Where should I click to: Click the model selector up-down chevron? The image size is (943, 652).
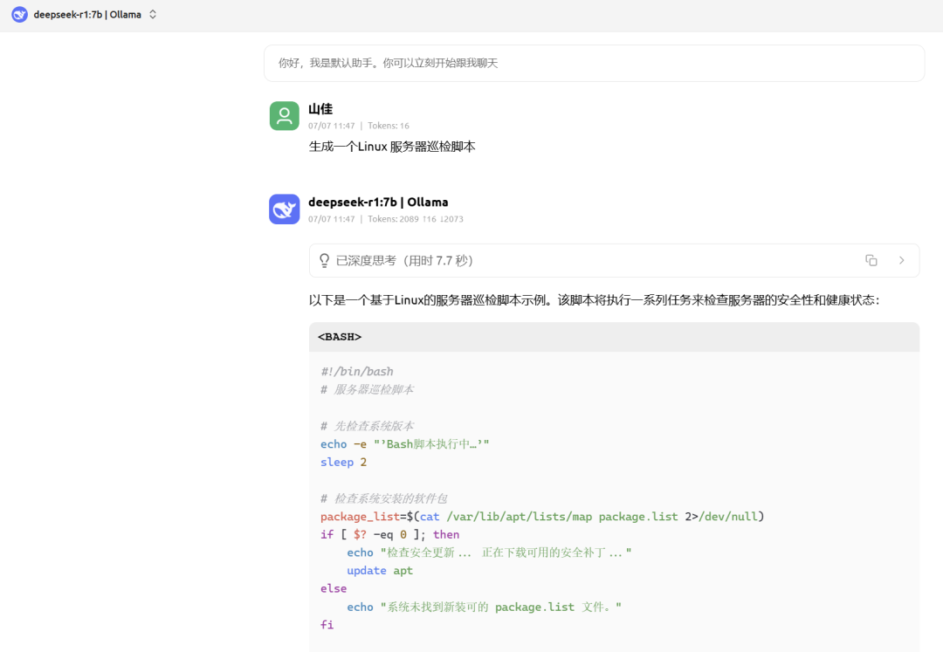[x=153, y=15]
